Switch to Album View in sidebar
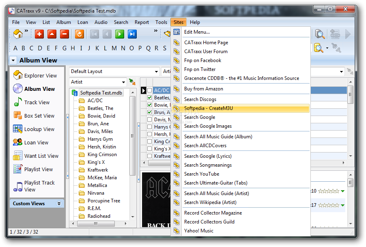This screenshot has height=247, width=366. 34,89
